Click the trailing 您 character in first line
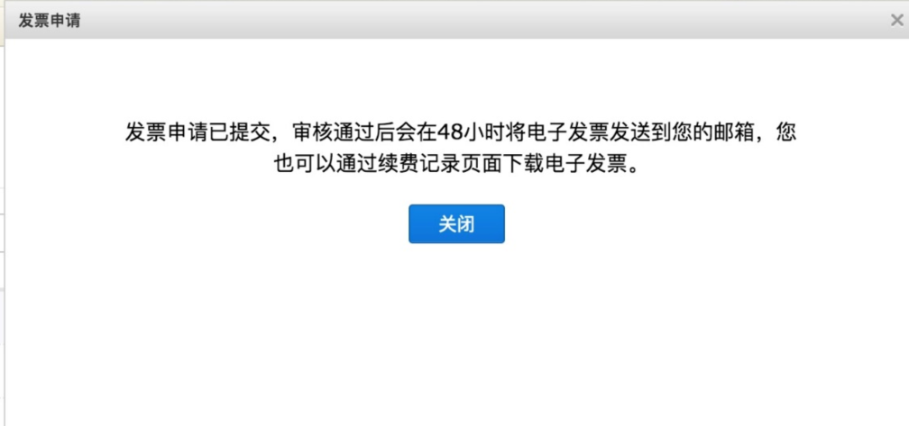This screenshot has width=909, height=426. tap(786, 132)
